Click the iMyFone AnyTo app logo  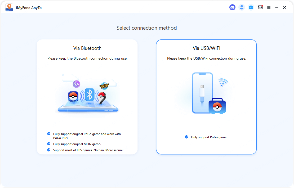pyautogui.click(x=9, y=7)
